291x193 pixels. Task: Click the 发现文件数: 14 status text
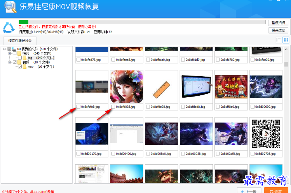click(78, 32)
